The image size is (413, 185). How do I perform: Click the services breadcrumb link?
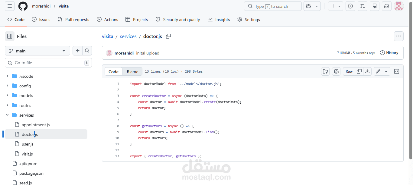pyautogui.click(x=128, y=36)
